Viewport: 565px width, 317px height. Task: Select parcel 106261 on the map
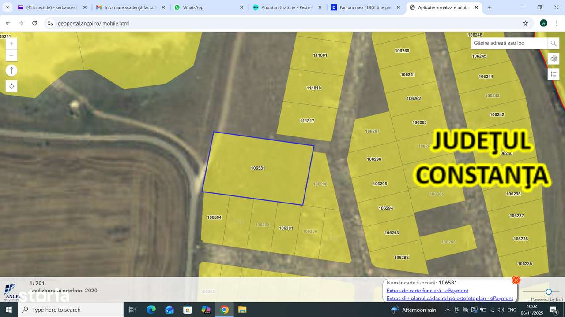tap(408, 74)
